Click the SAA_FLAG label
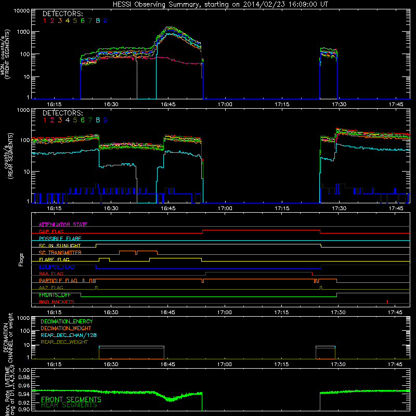The height and width of the screenshot is (416, 416). point(51,274)
